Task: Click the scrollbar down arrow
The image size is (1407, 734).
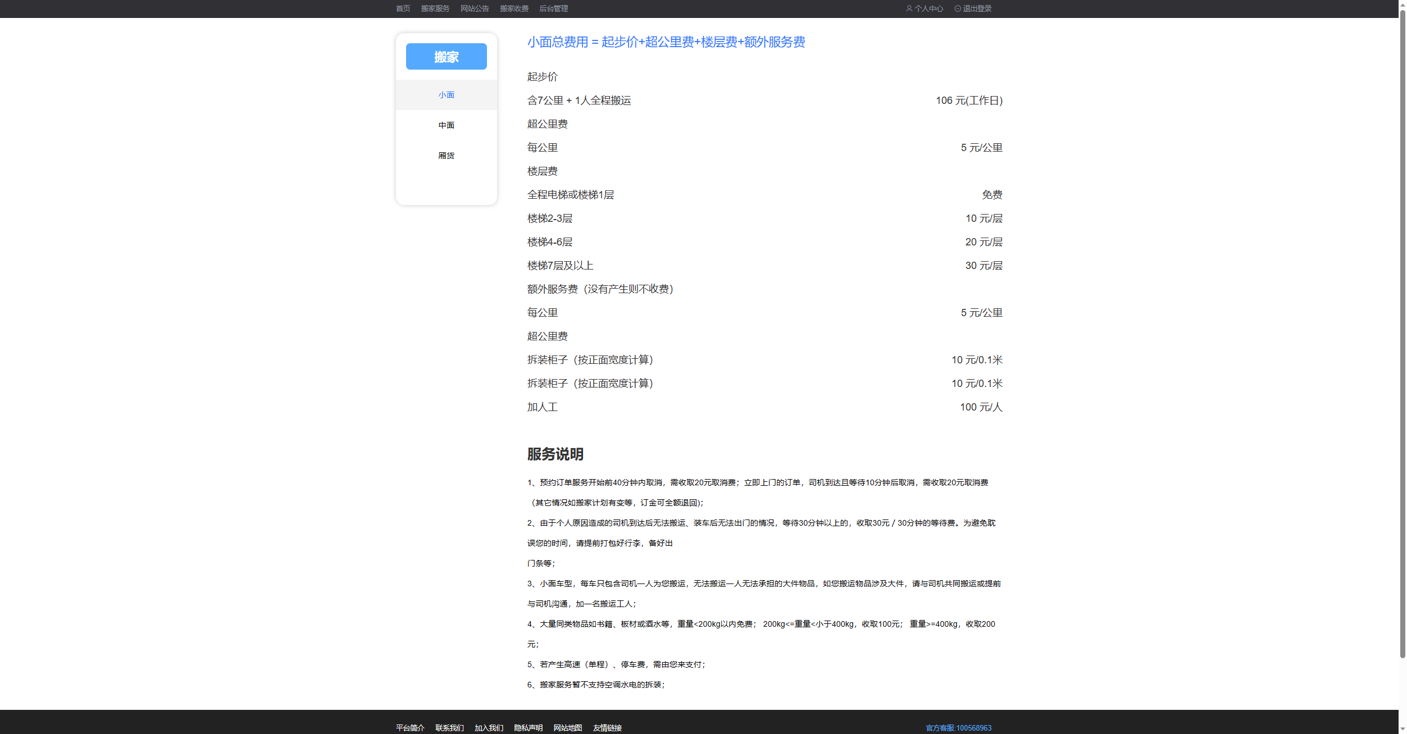Action: (x=1402, y=729)
